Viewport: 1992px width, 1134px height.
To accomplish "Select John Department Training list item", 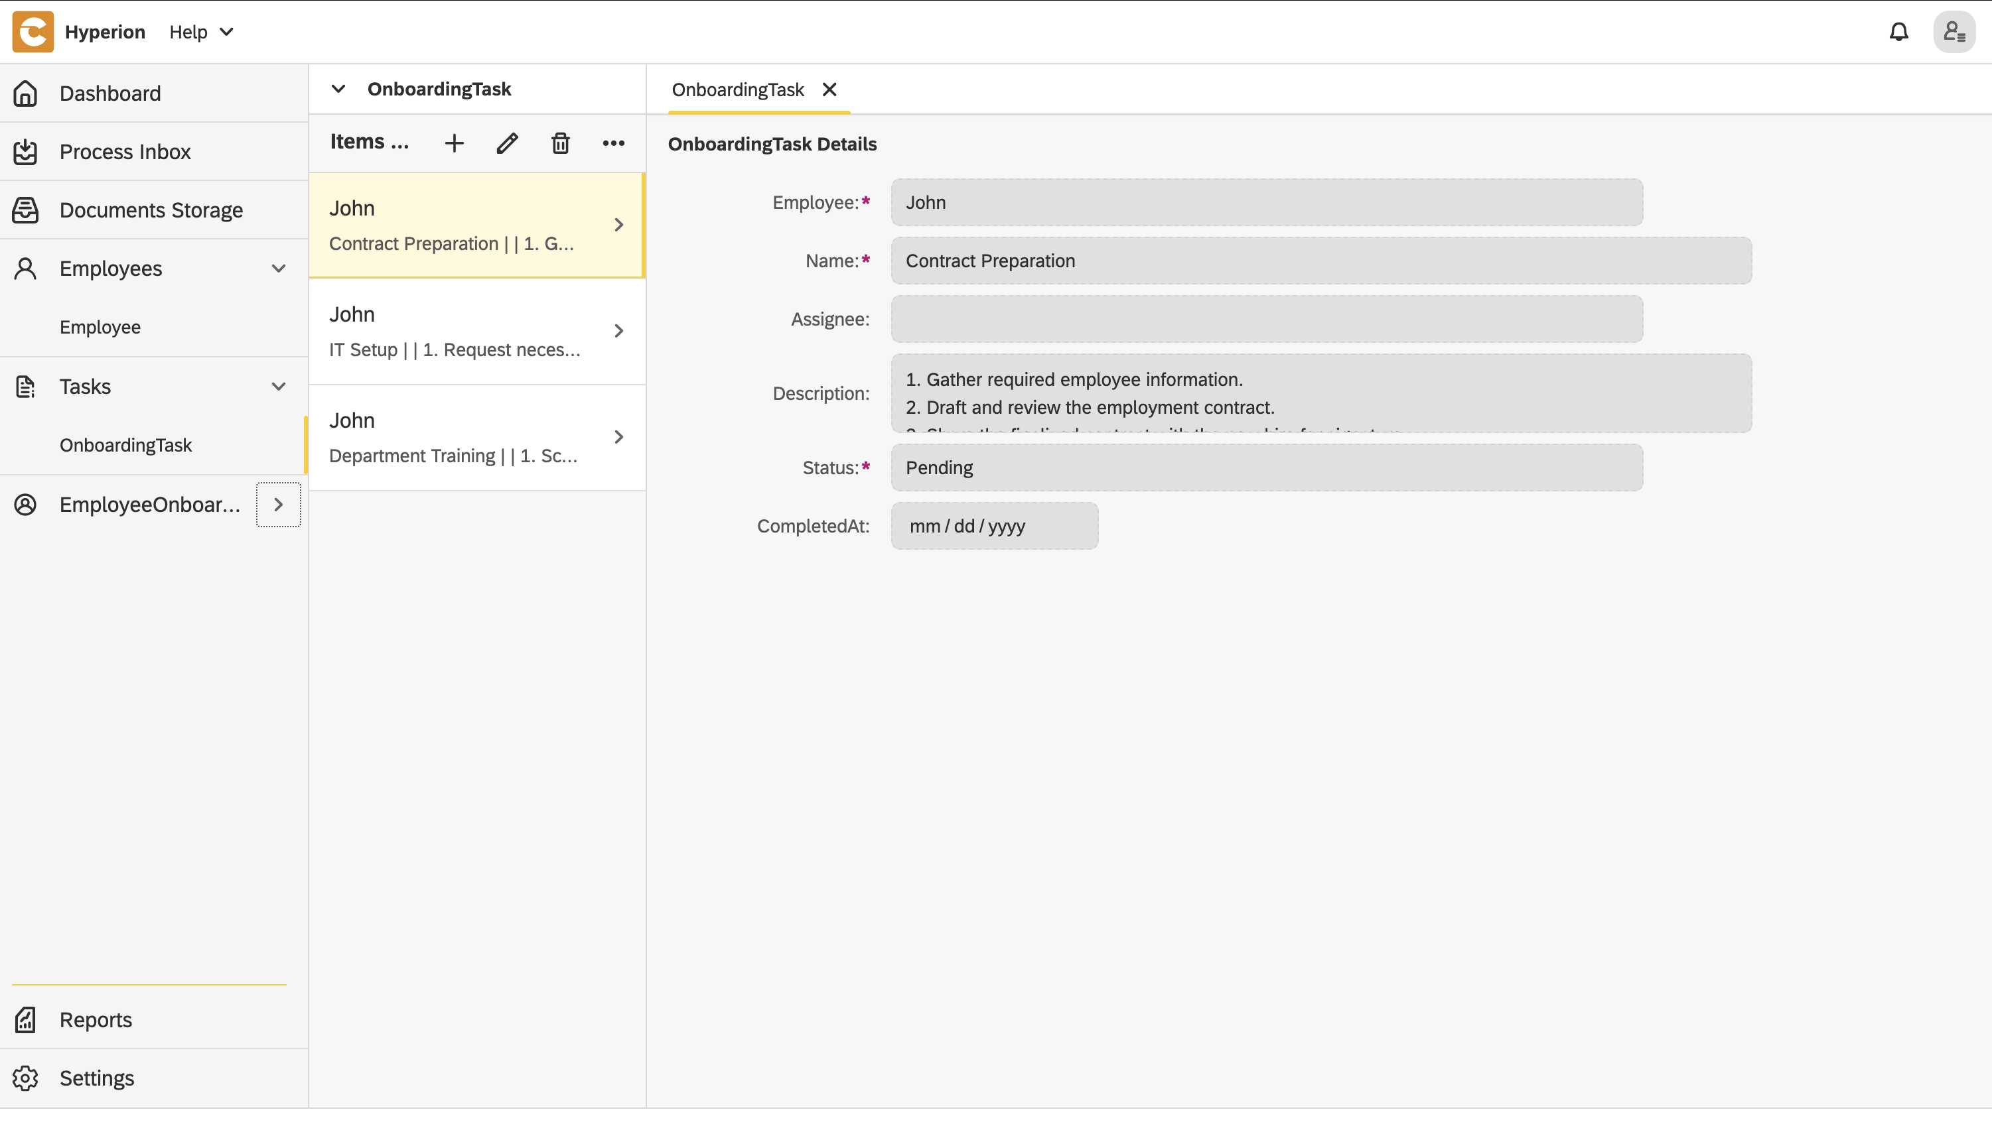I will pyautogui.click(x=477, y=437).
